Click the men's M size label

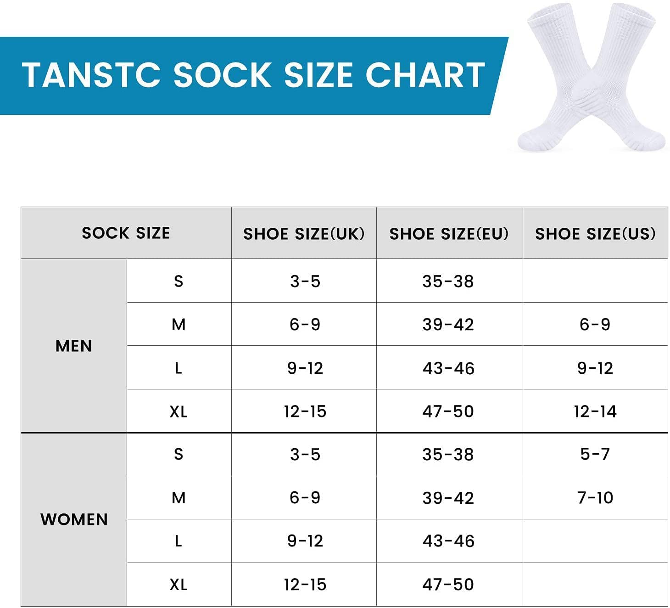(x=179, y=325)
